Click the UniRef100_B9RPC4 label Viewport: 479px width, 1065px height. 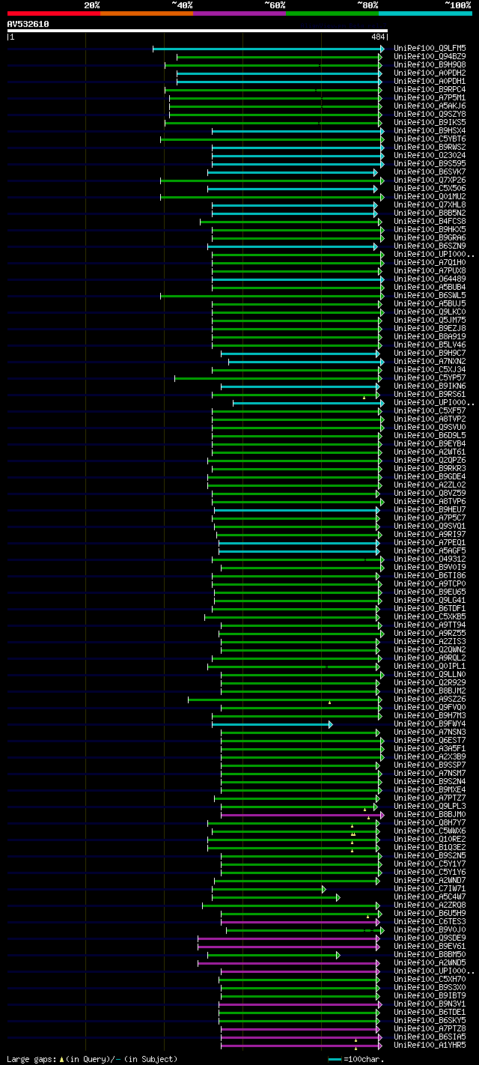point(430,90)
